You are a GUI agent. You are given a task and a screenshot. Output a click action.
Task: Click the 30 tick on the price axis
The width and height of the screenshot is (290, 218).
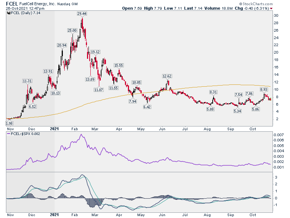pos(276,16)
